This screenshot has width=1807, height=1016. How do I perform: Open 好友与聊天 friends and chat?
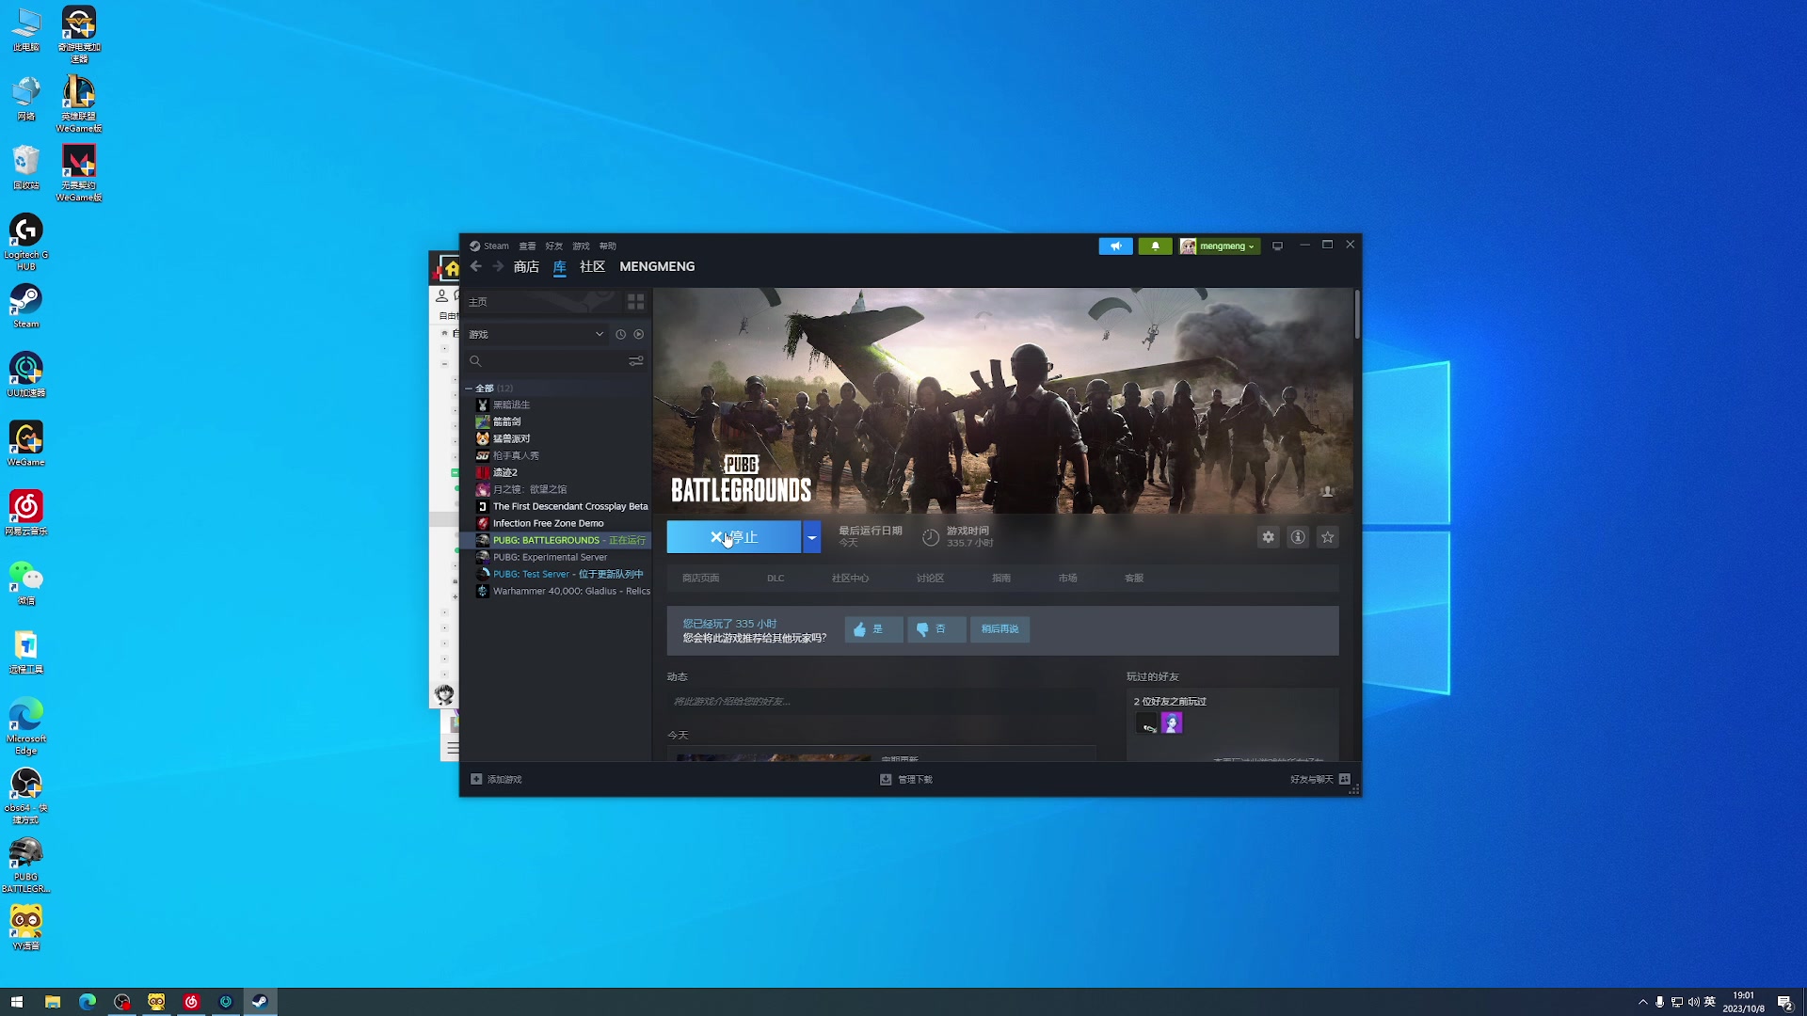click(x=1320, y=780)
